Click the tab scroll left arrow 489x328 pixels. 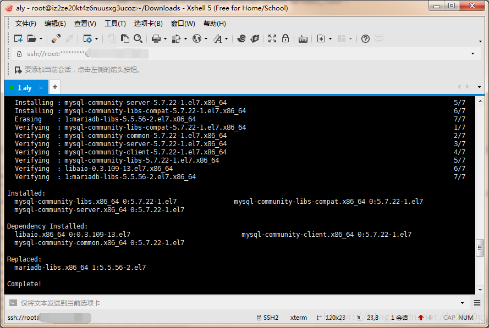click(459, 87)
